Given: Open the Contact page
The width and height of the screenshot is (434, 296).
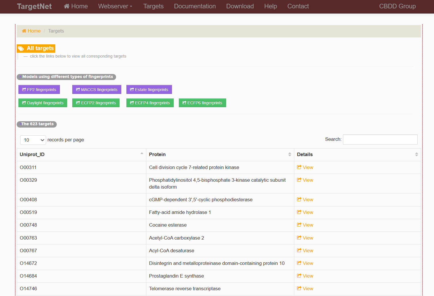Looking at the screenshot, I should click(x=298, y=6).
